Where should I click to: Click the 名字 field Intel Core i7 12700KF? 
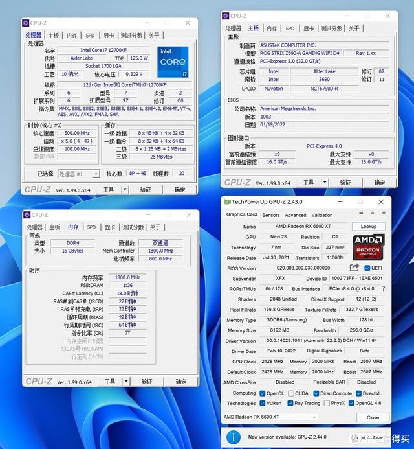103,50
